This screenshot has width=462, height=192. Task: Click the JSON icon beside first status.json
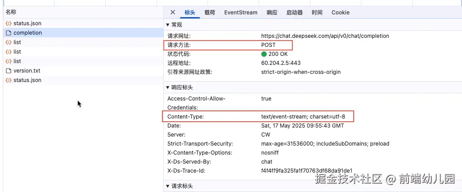pyautogui.click(x=8, y=23)
